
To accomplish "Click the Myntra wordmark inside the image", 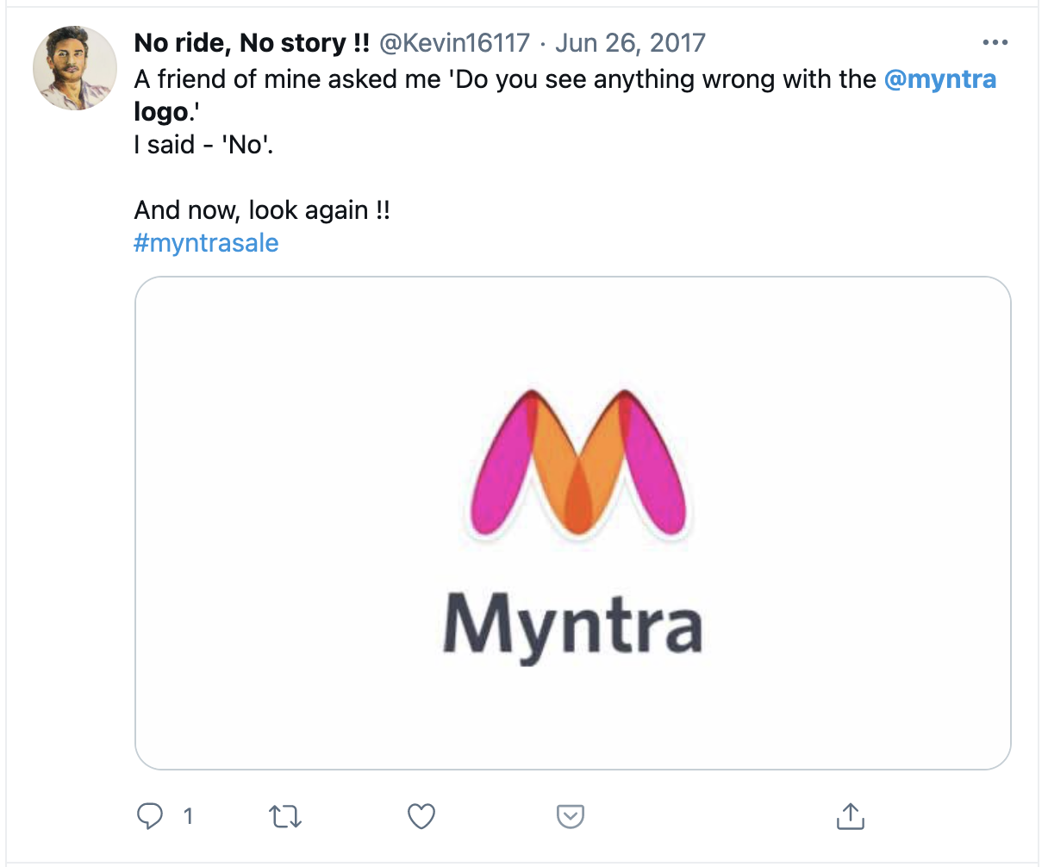I will click(573, 623).
